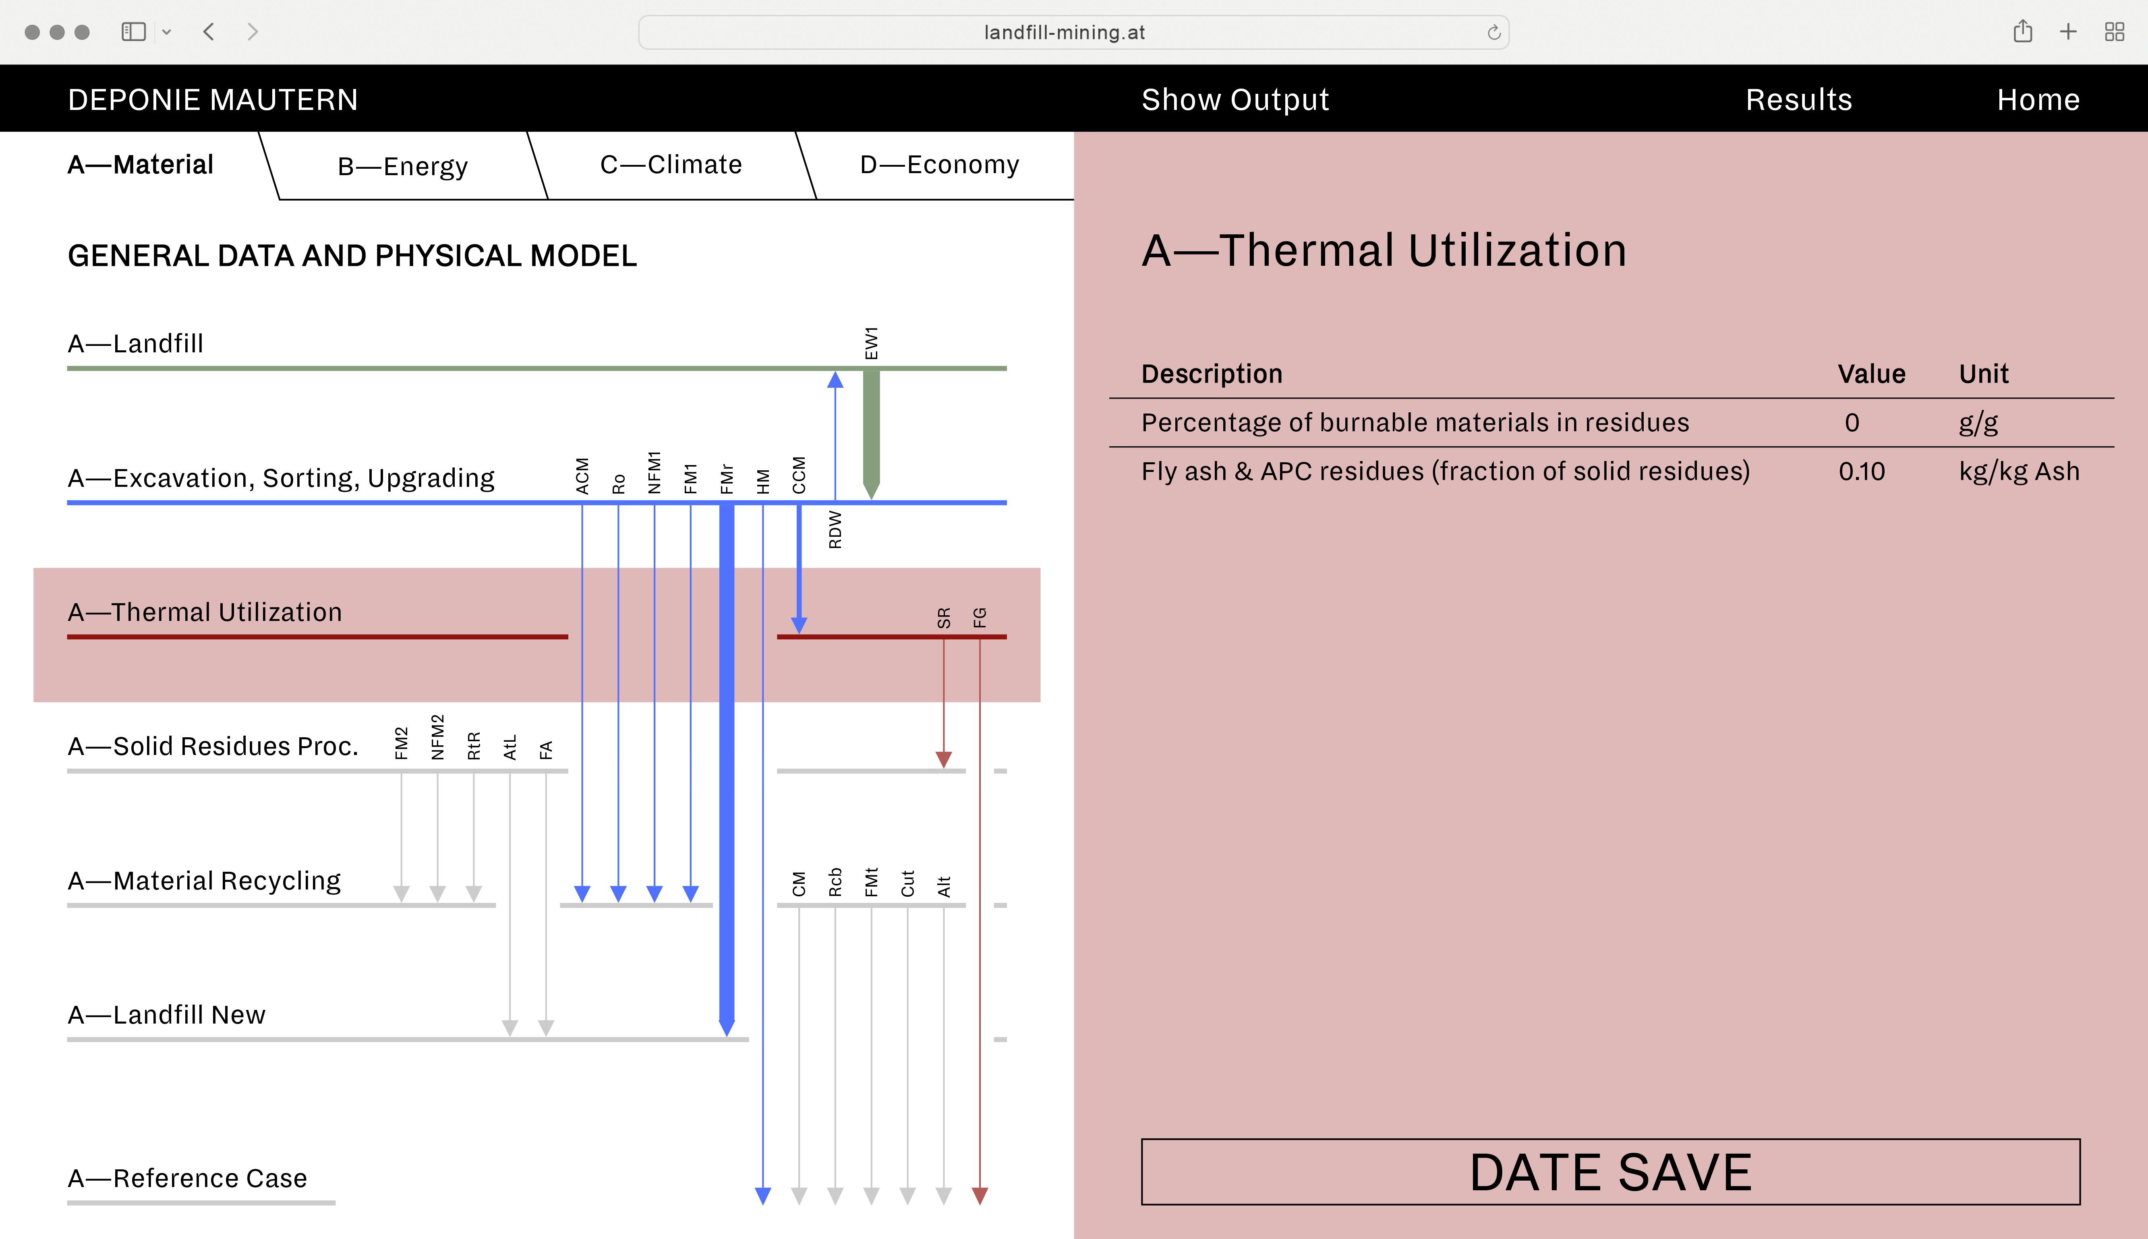The width and height of the screenshot is (2148, 1239).
Task: Open a new tab with the plus icon
Action: click(2068, 32)
